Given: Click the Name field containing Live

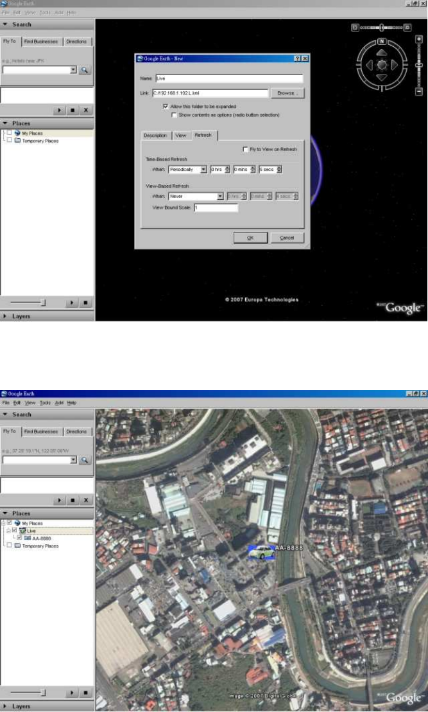Looking at the screenshot, I should [x=229, y=78].
